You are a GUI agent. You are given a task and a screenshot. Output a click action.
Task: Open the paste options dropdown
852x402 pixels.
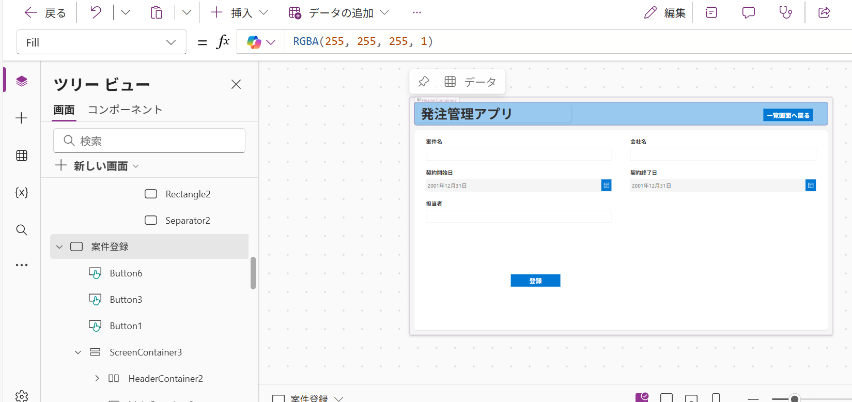pyautogui.click(x=187, y=12)
